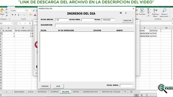This screenshot has width=173, height=97.
Task: Select the SALIDAS sheet tab
Action: pyautogui.click(x=65, y=92)
